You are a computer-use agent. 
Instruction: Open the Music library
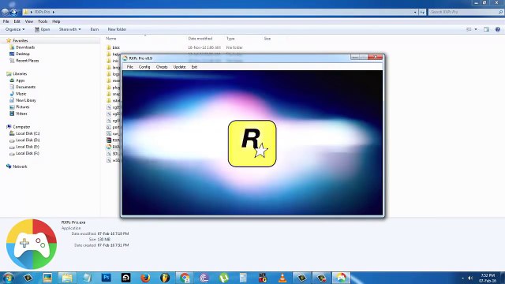pos(21,94)
